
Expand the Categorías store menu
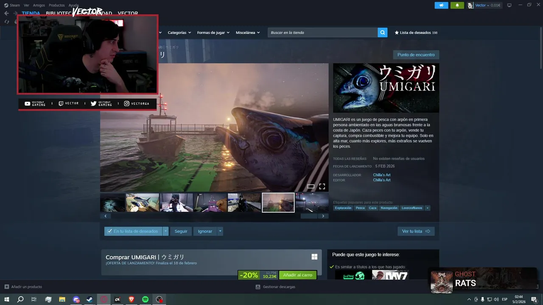pos(179,33)
